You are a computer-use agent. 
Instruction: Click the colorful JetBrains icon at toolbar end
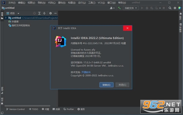pyautogui.click(x=180, y=8)
